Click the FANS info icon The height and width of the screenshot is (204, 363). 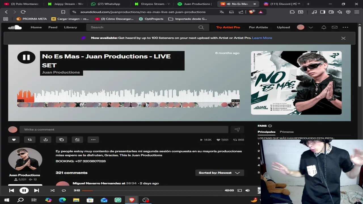pyautogui.click(x=270, y=126)
